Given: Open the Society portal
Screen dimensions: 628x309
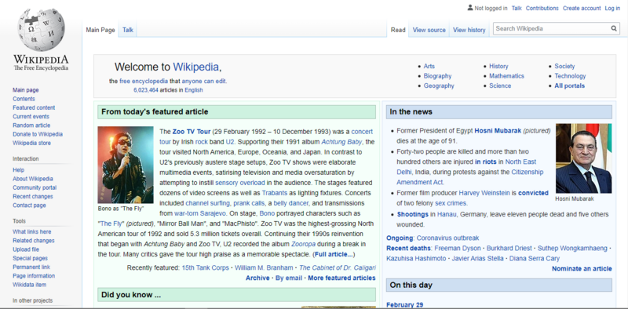Looking at the screenshot, I should click(564, 66).
